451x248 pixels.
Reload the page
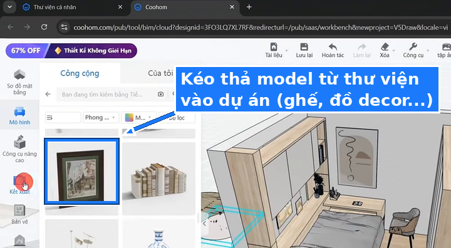[44, 27]
